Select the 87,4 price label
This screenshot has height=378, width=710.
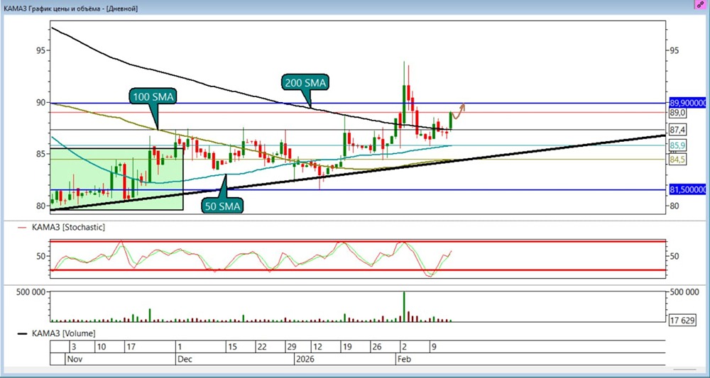tap(678, 130)
